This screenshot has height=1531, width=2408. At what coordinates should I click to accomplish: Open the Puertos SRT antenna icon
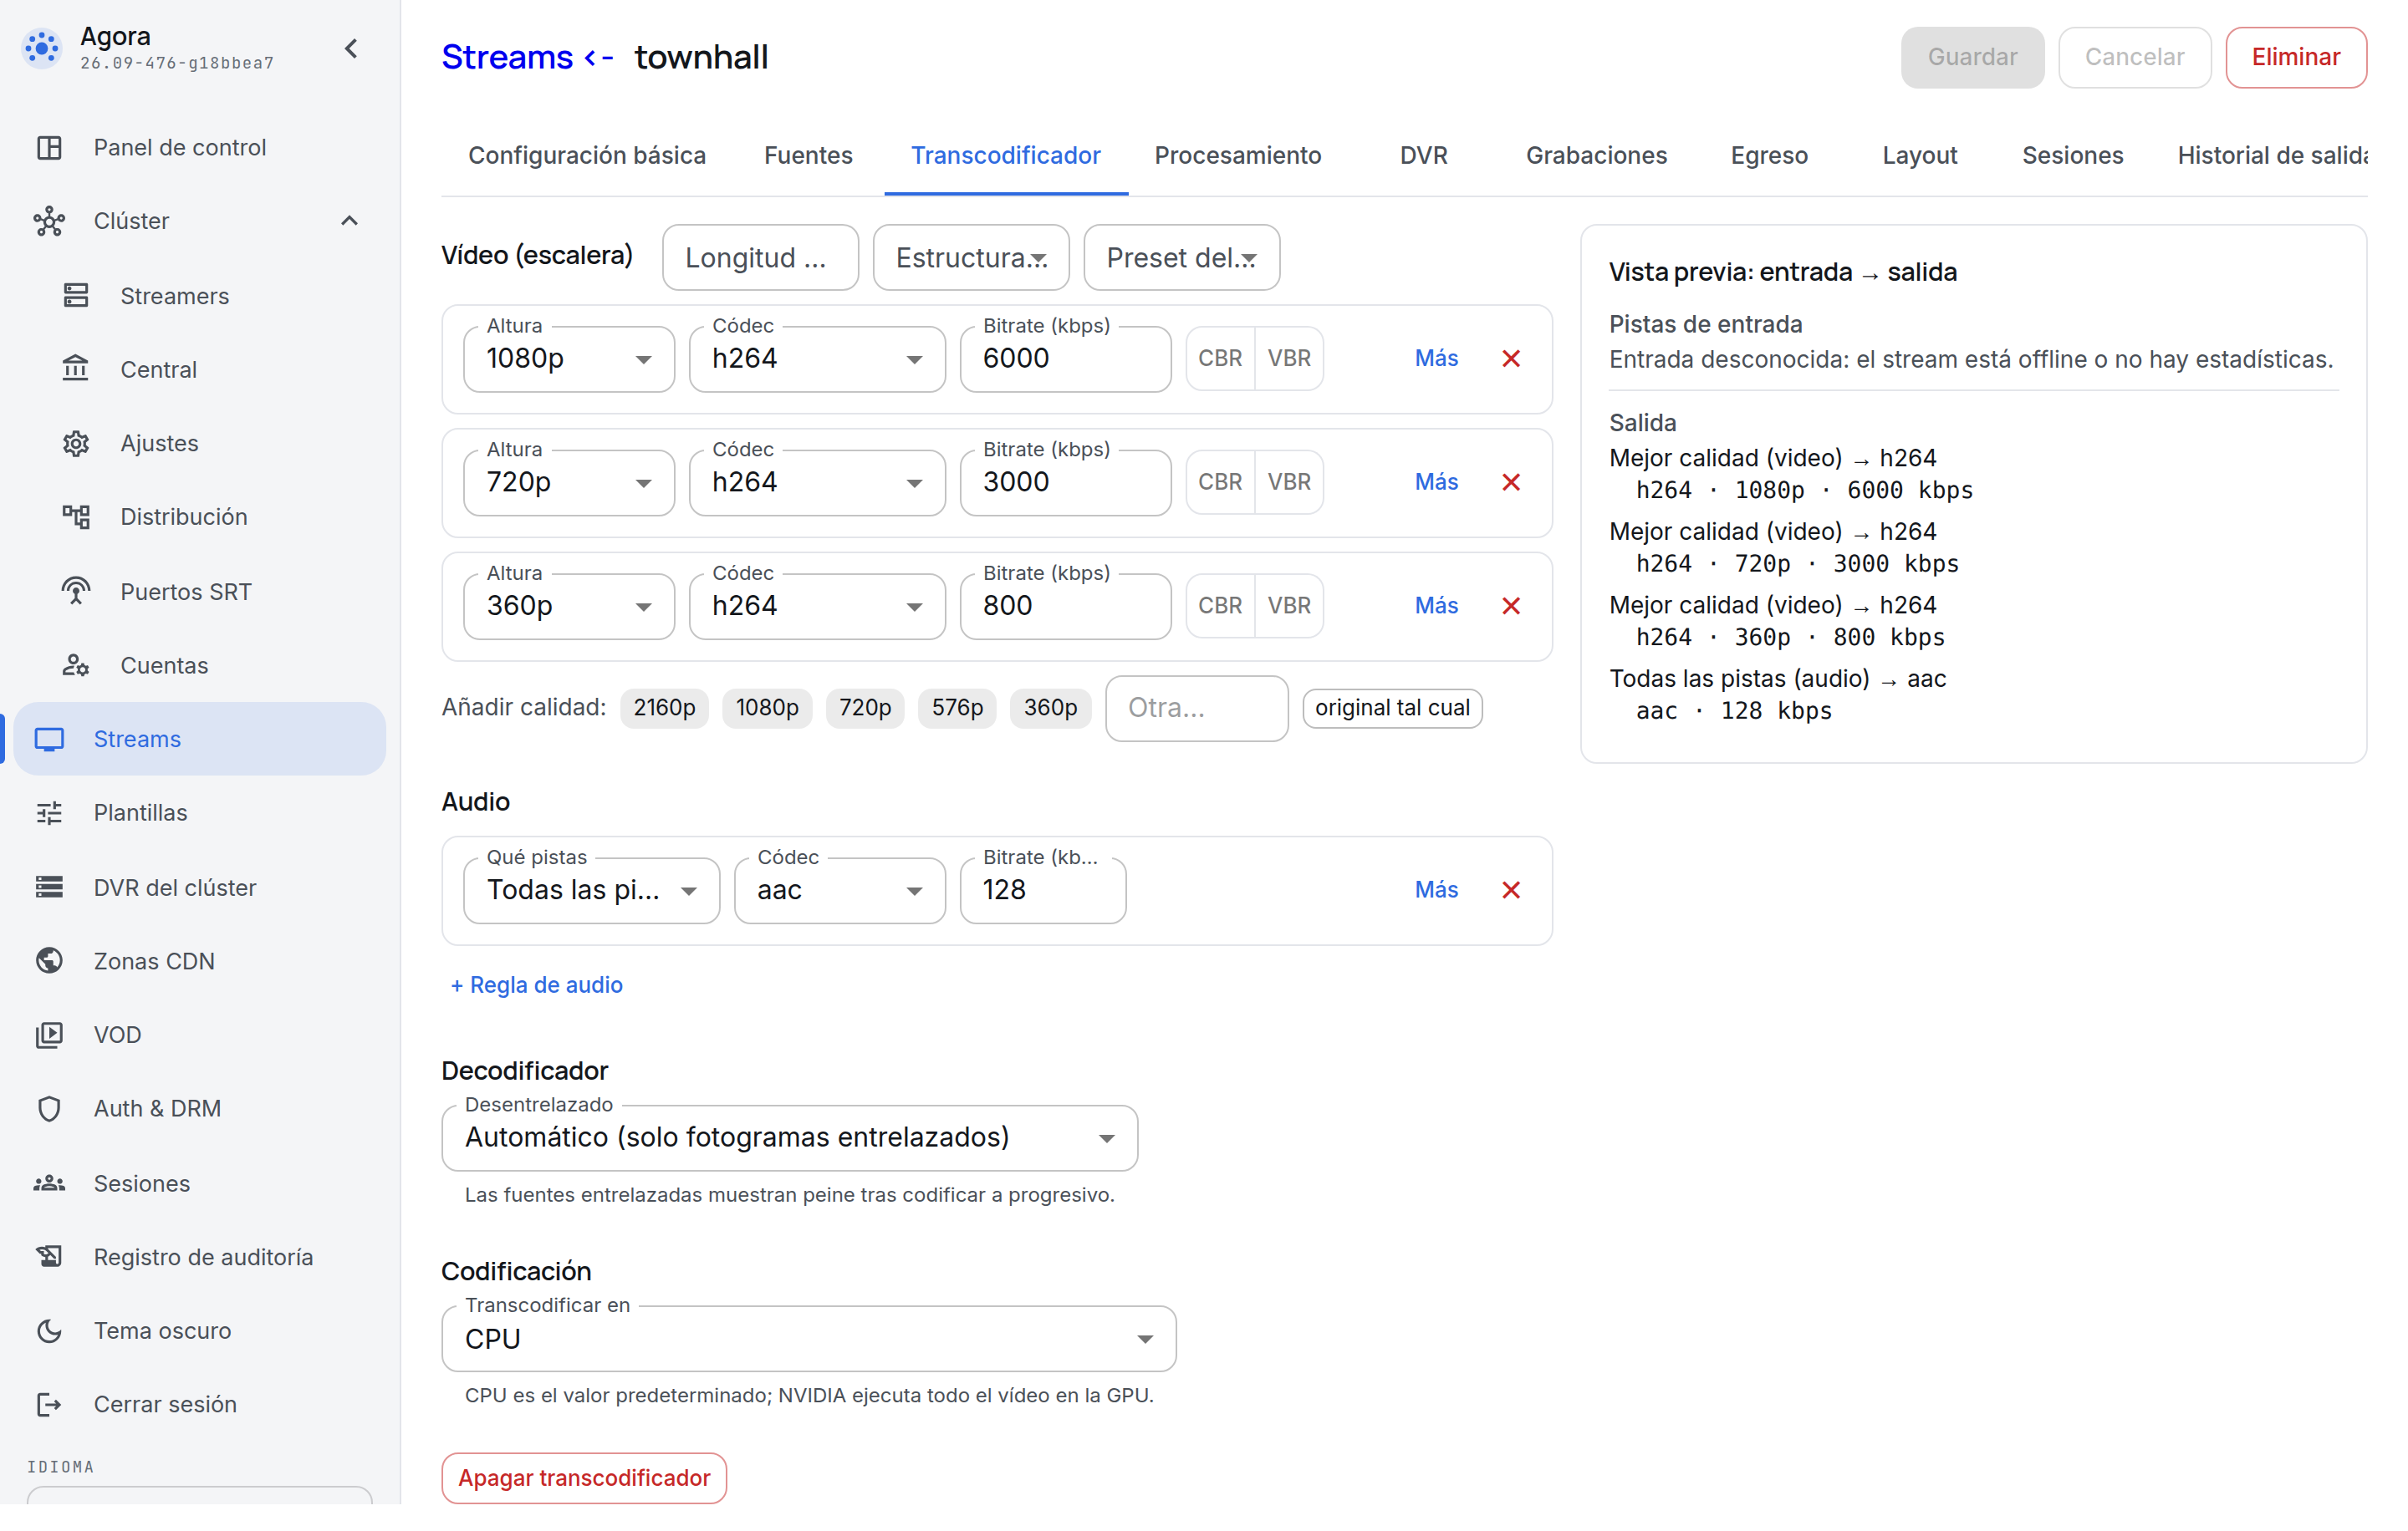(x=76, y=592)
